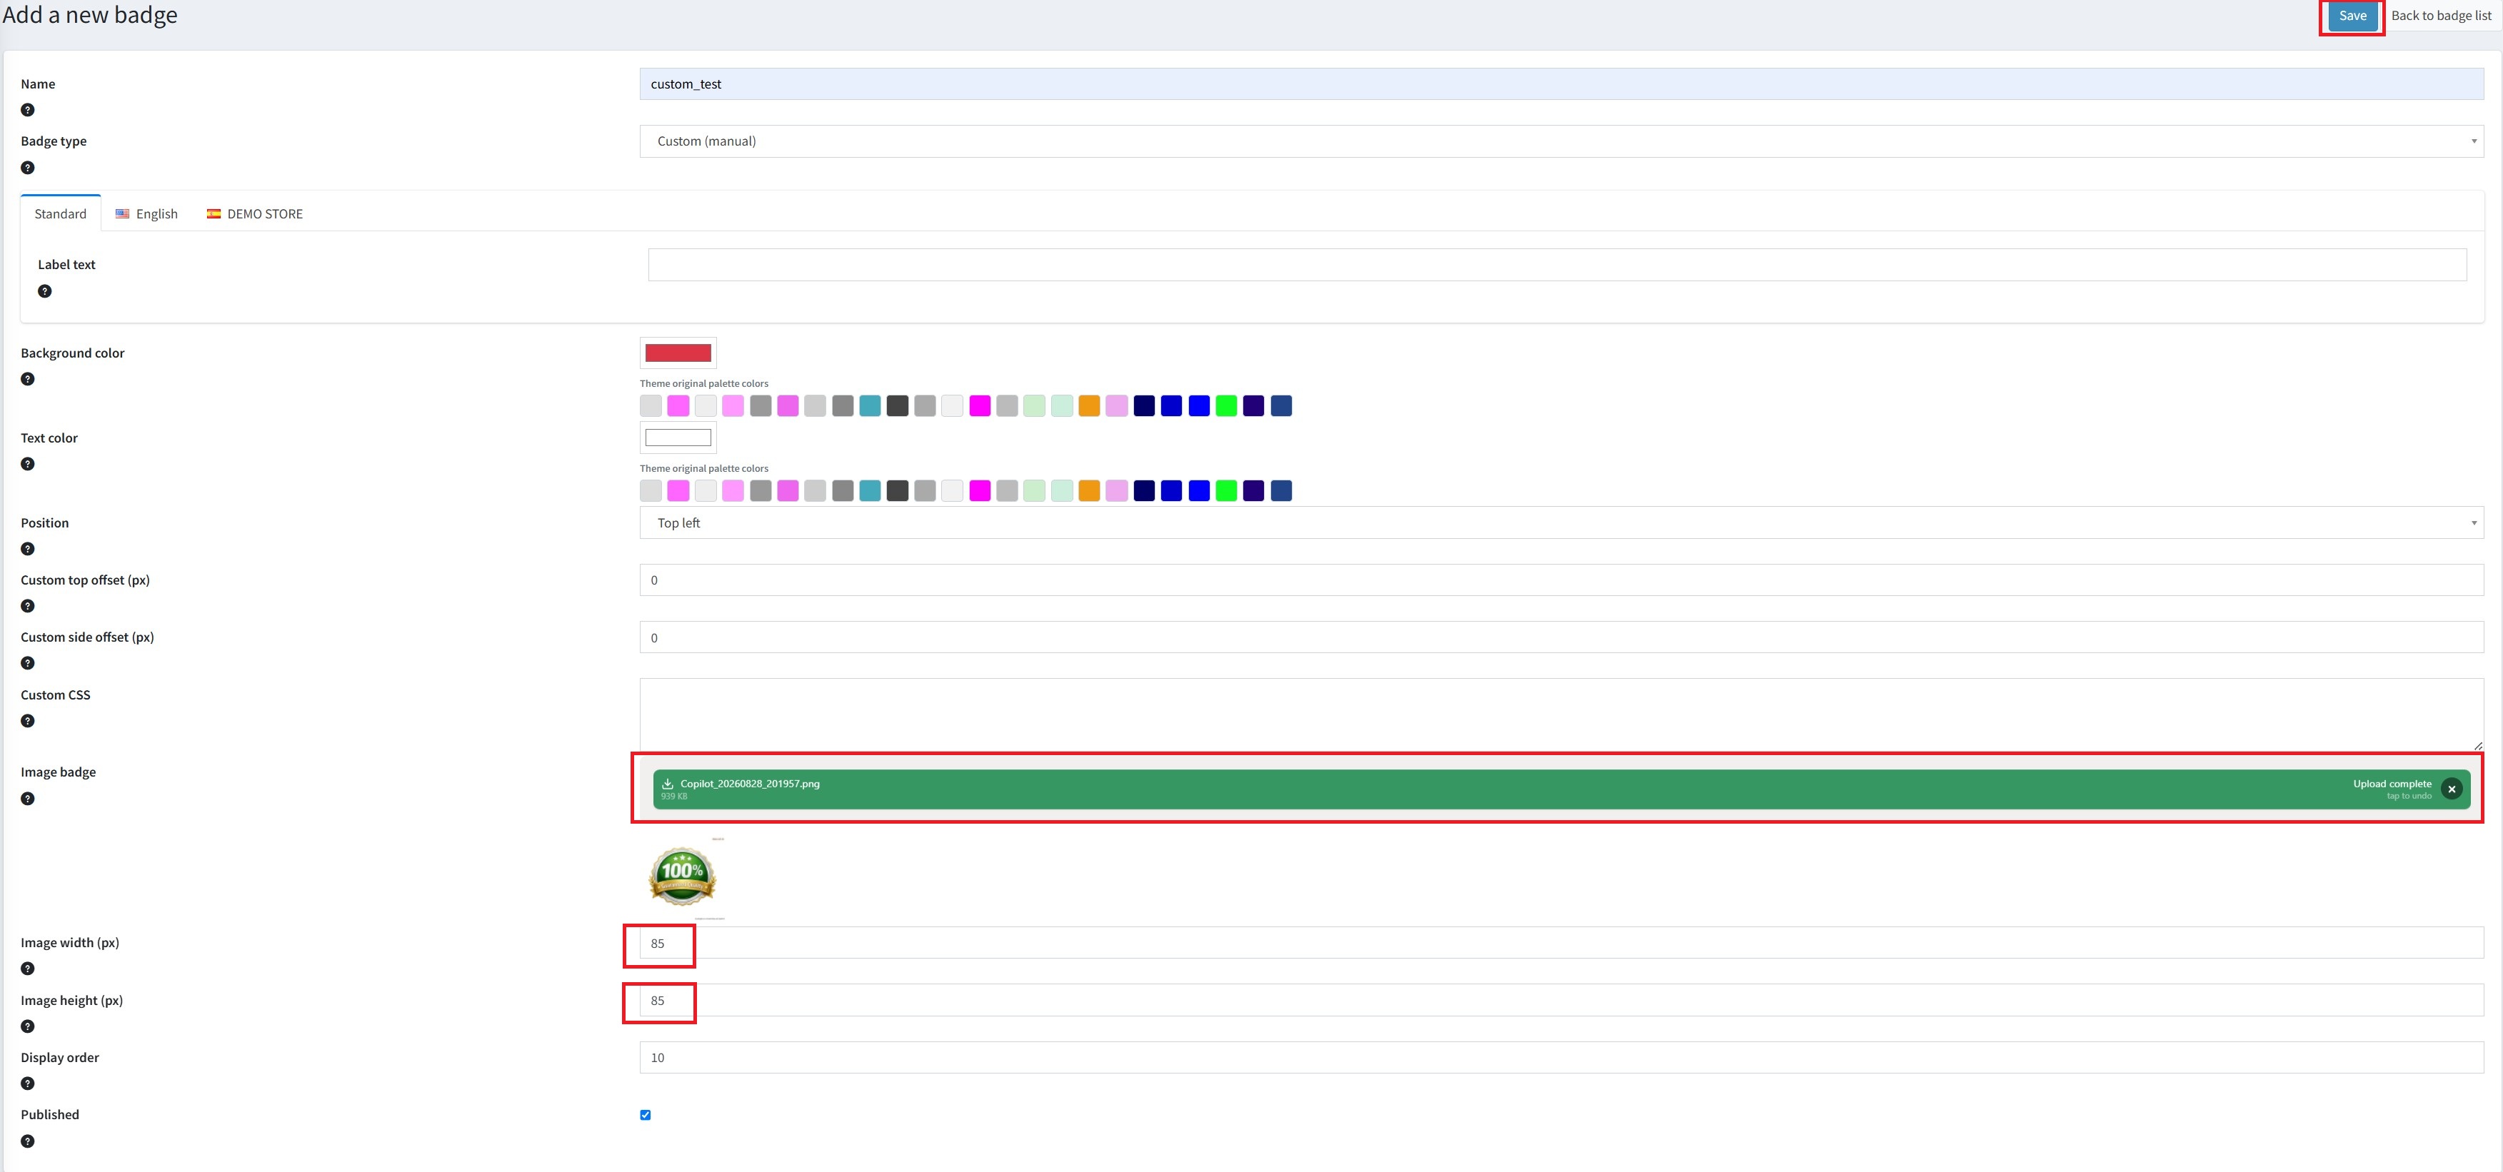Viewport: 2503px width, 1172px height.
Task: Click the empty Label text field
Action: pyautogui.click(x=1557, y=265)
